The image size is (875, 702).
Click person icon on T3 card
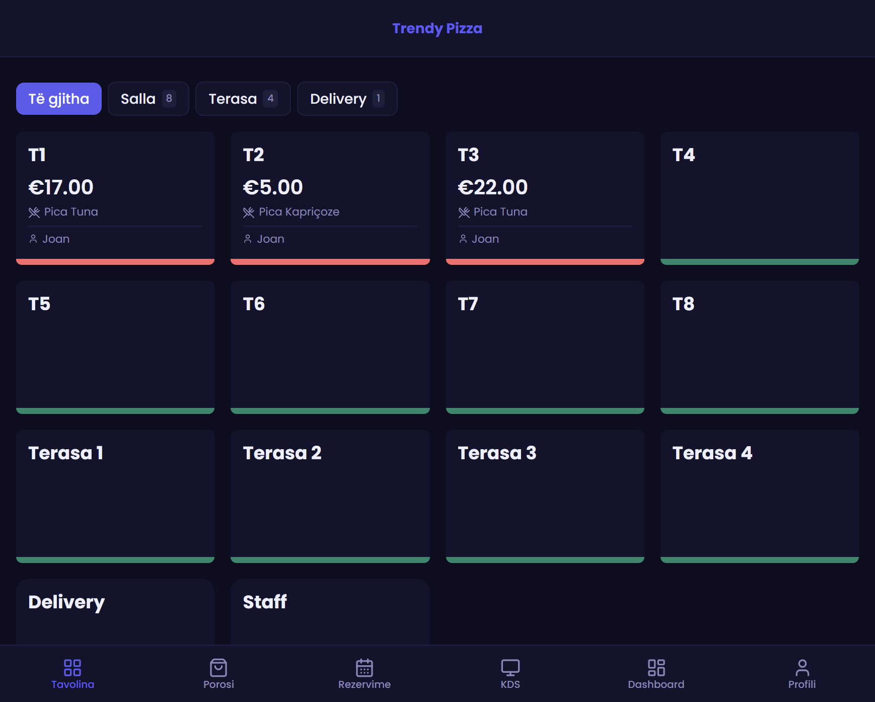coord(463,239)
